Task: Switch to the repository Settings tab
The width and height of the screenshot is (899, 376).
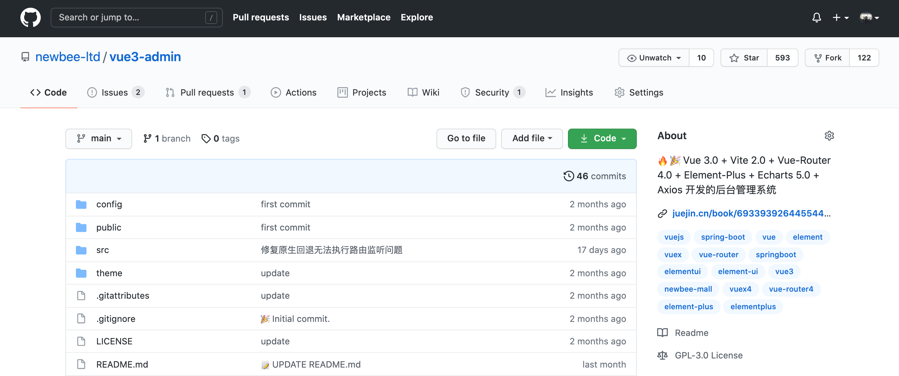Action: (x=639, y=92)
